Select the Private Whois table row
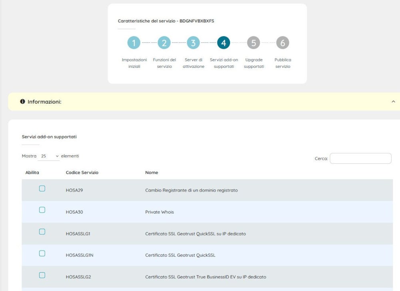This screenshot has height=291, width=400. pos(240,212)
